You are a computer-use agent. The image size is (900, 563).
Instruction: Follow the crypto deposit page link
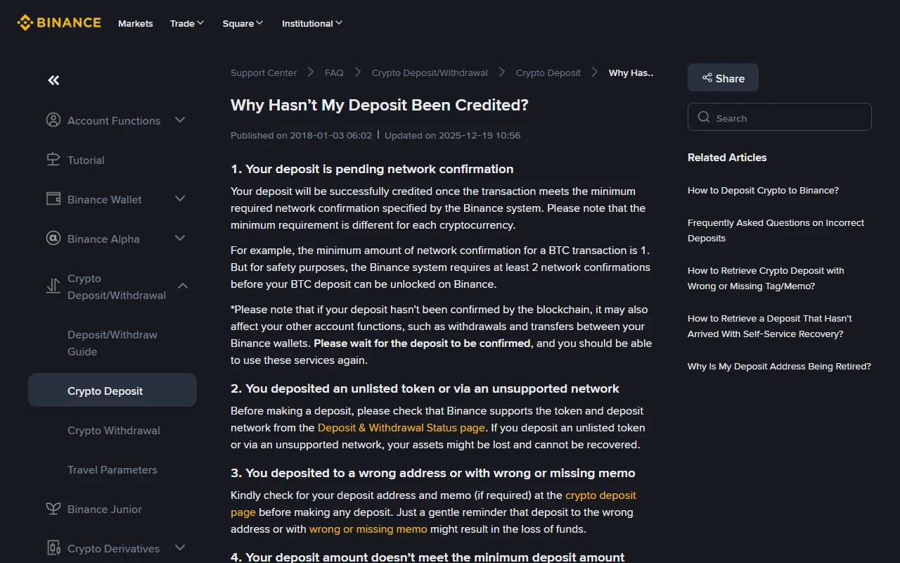433,503
